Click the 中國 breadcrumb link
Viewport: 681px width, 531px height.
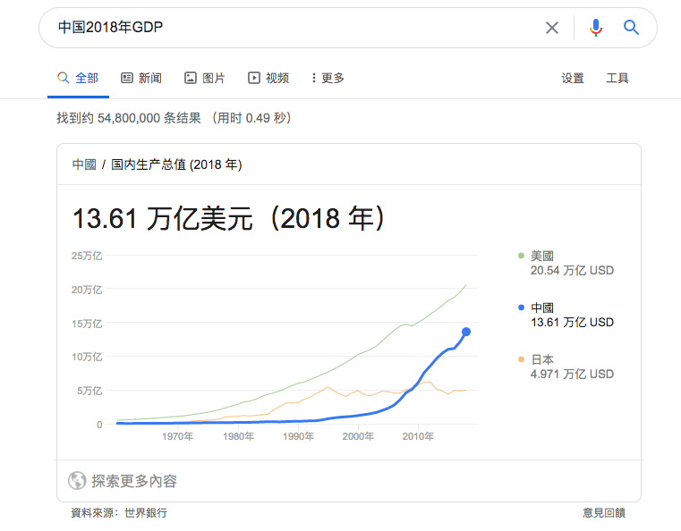click(84, 164)
